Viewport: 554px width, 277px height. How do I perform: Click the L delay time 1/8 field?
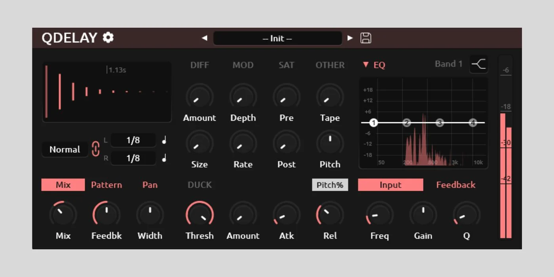click(133, 140)
